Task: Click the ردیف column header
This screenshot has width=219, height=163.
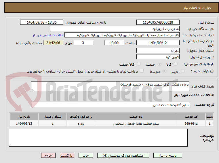Action: [210, 117]
